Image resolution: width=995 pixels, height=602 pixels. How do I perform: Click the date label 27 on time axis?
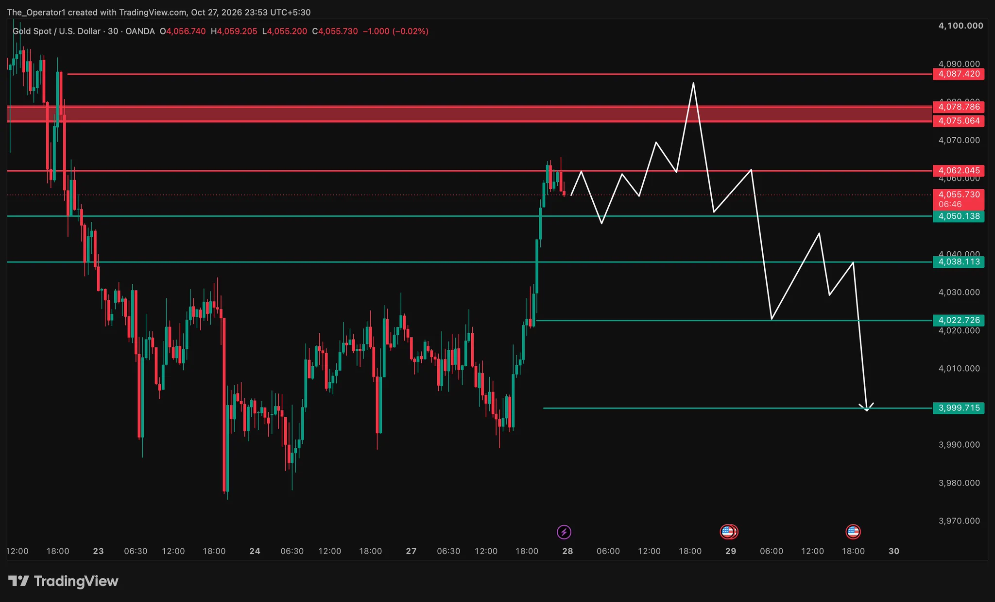pyautogui.click(x=411, y=551)
